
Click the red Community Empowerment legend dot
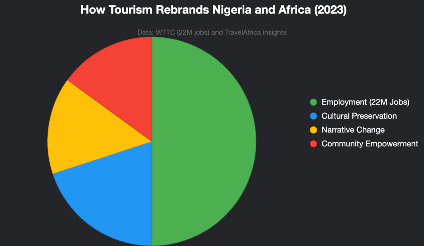[x=313, y=144]
